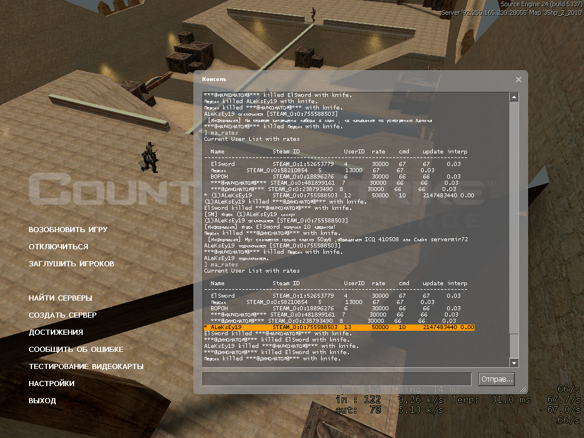Click the "Source Engine 24 (build 5337)" text
This screenshot has height=438, width=584.
(x=541, y=4)
